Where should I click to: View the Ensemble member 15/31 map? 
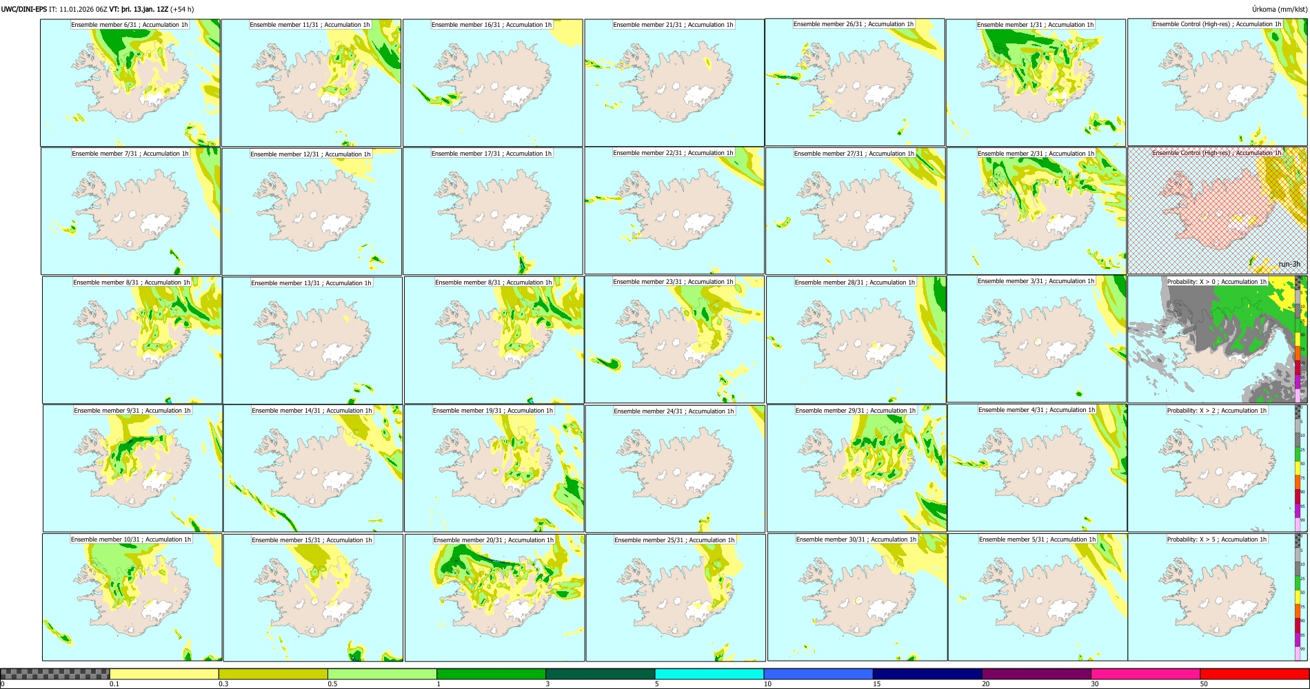pyautogui.click(x=313, y=598)
